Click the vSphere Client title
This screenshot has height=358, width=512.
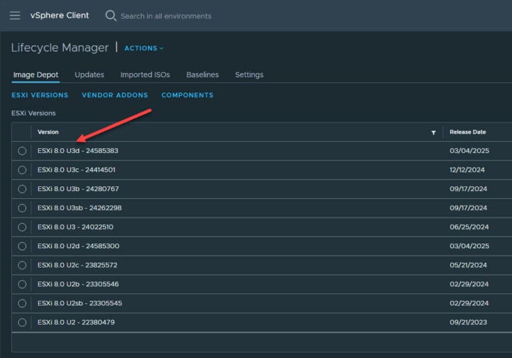[x=59, y=15]
